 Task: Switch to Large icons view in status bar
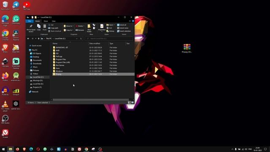[132, 102]
